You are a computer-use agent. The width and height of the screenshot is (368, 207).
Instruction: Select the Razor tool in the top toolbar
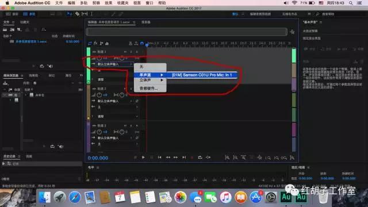pos(77,14)
